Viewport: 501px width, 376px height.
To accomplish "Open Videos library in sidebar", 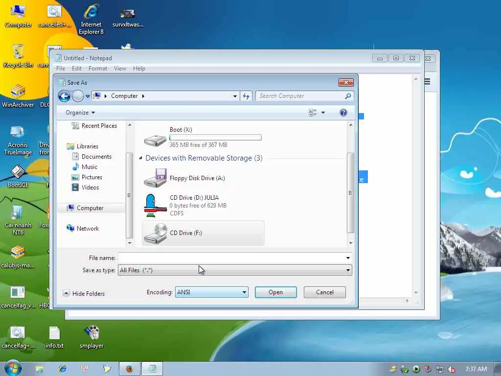I will (x=85, y=188).
